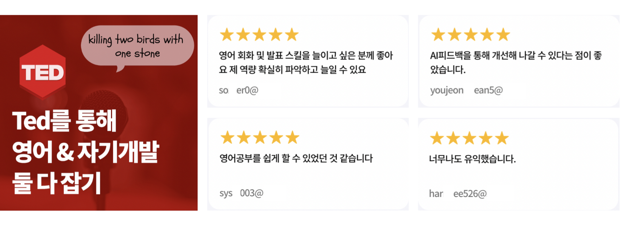Select the first star in the AI피드백 review
This screenshot has height=226, width=620.
(x=438, y=35)
